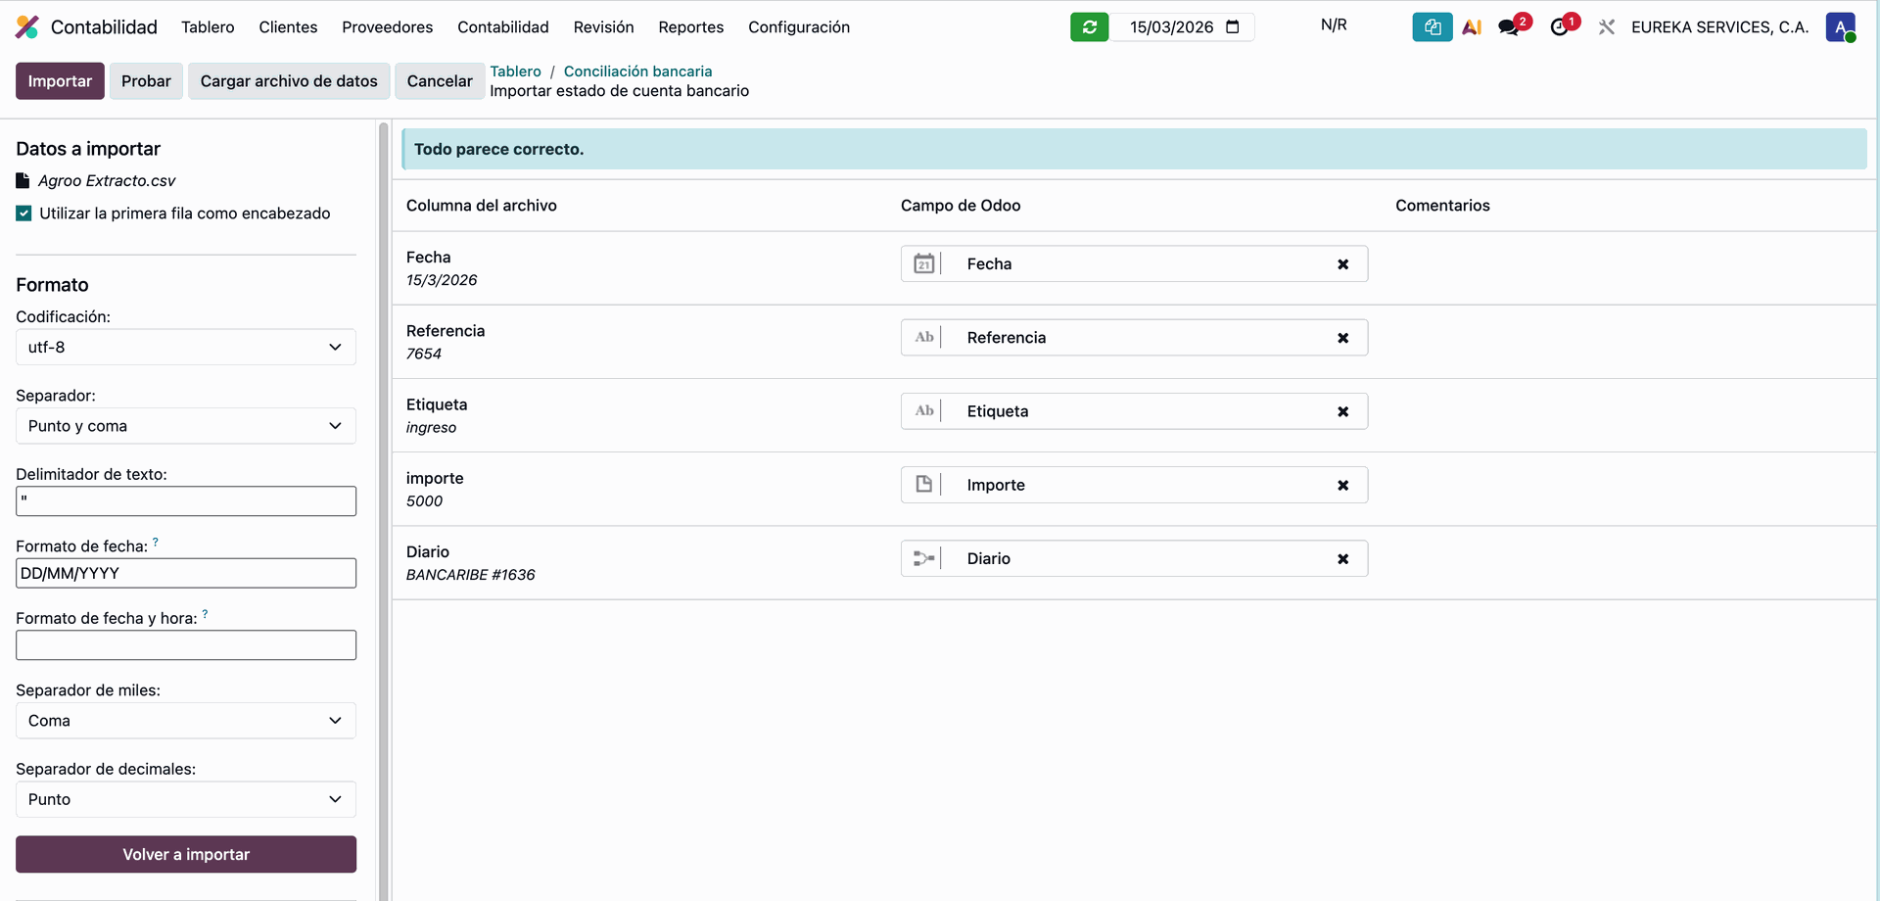
Task: Click the debug tools wrench icon
Action: pos(1607,27)
